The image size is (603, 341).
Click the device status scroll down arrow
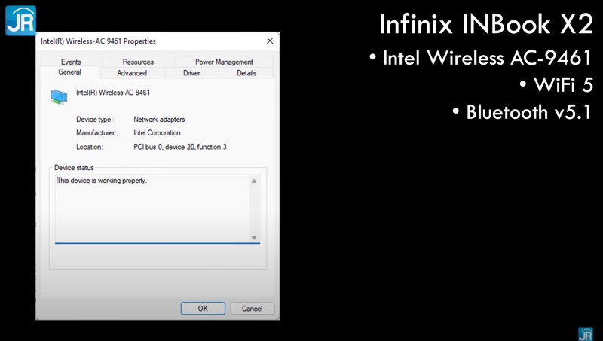(x=254, y=238)
